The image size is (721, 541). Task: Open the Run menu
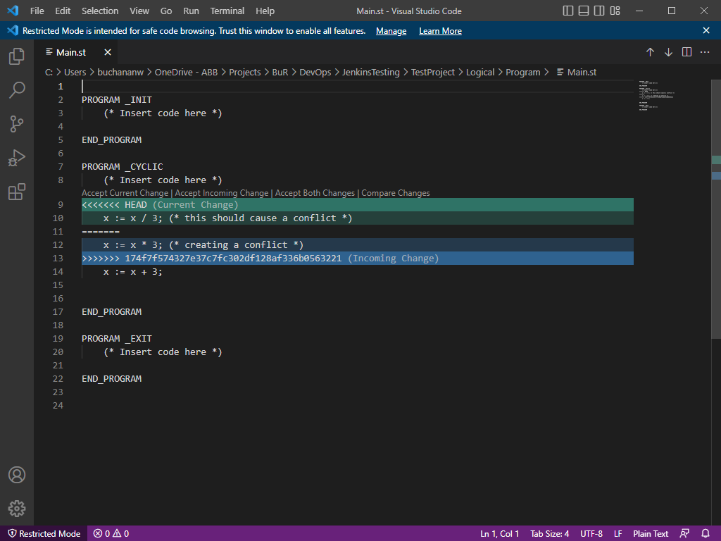pyautogui.click(x=191, y=11)
